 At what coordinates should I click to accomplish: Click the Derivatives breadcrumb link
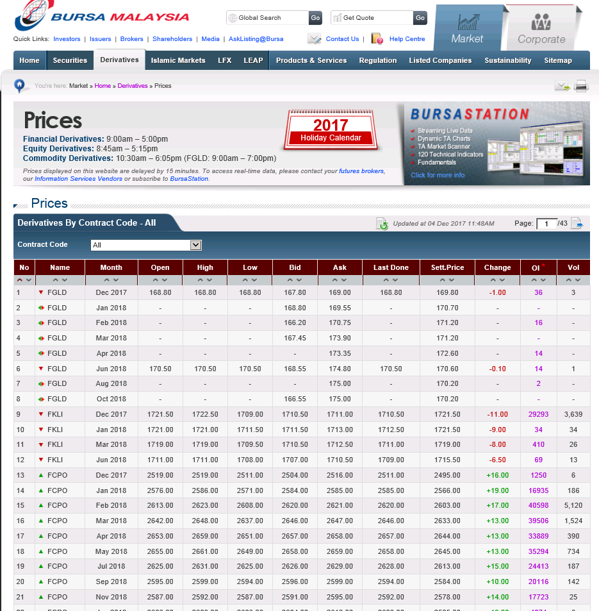(133, 86)
